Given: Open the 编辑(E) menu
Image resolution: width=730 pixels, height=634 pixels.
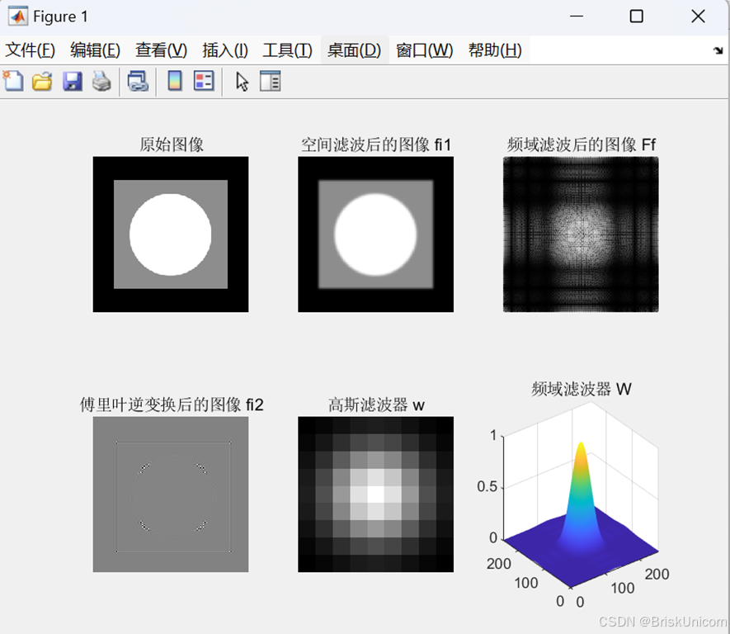Looking at the screenshot, I should [96, 50].
